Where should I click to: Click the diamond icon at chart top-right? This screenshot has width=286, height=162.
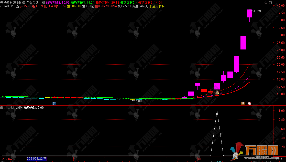pyautogui.click(x=266, y=3)
